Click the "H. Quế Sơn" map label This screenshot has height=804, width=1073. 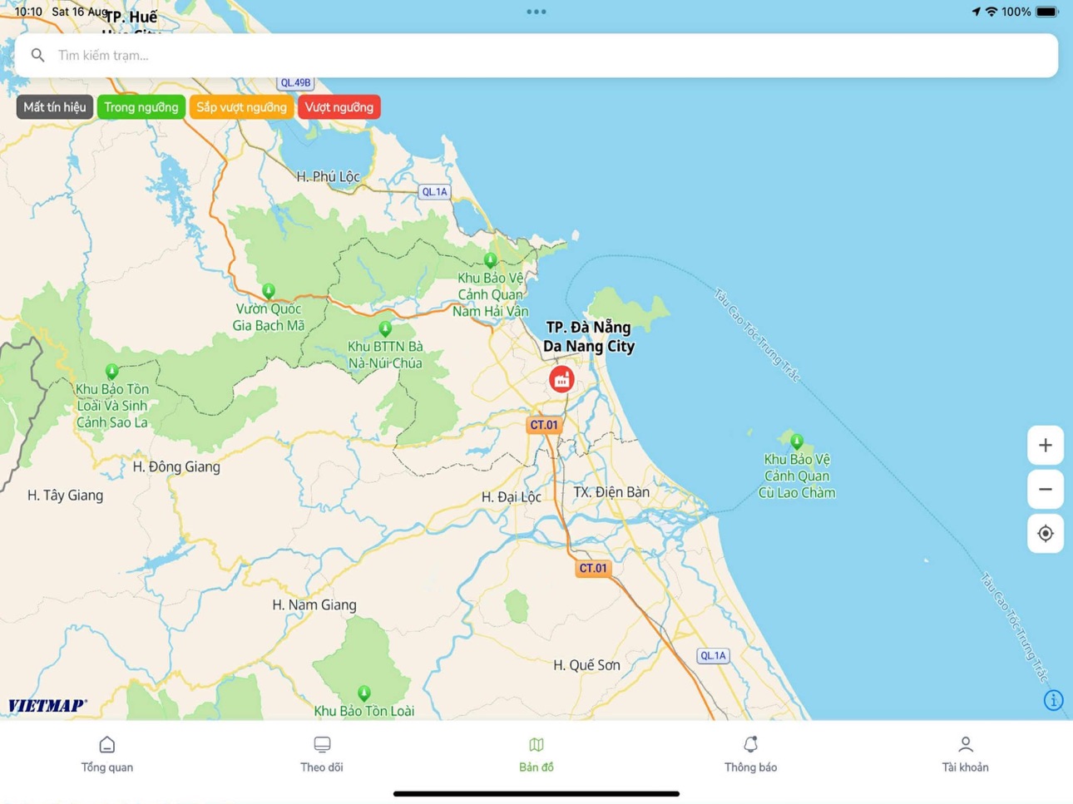click(x=587, y=665)
